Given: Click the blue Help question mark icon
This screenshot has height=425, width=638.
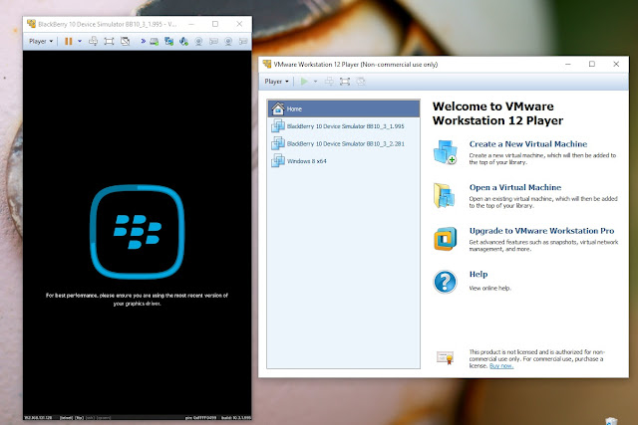Looking at the screenshot, I should tap(446, 282).
